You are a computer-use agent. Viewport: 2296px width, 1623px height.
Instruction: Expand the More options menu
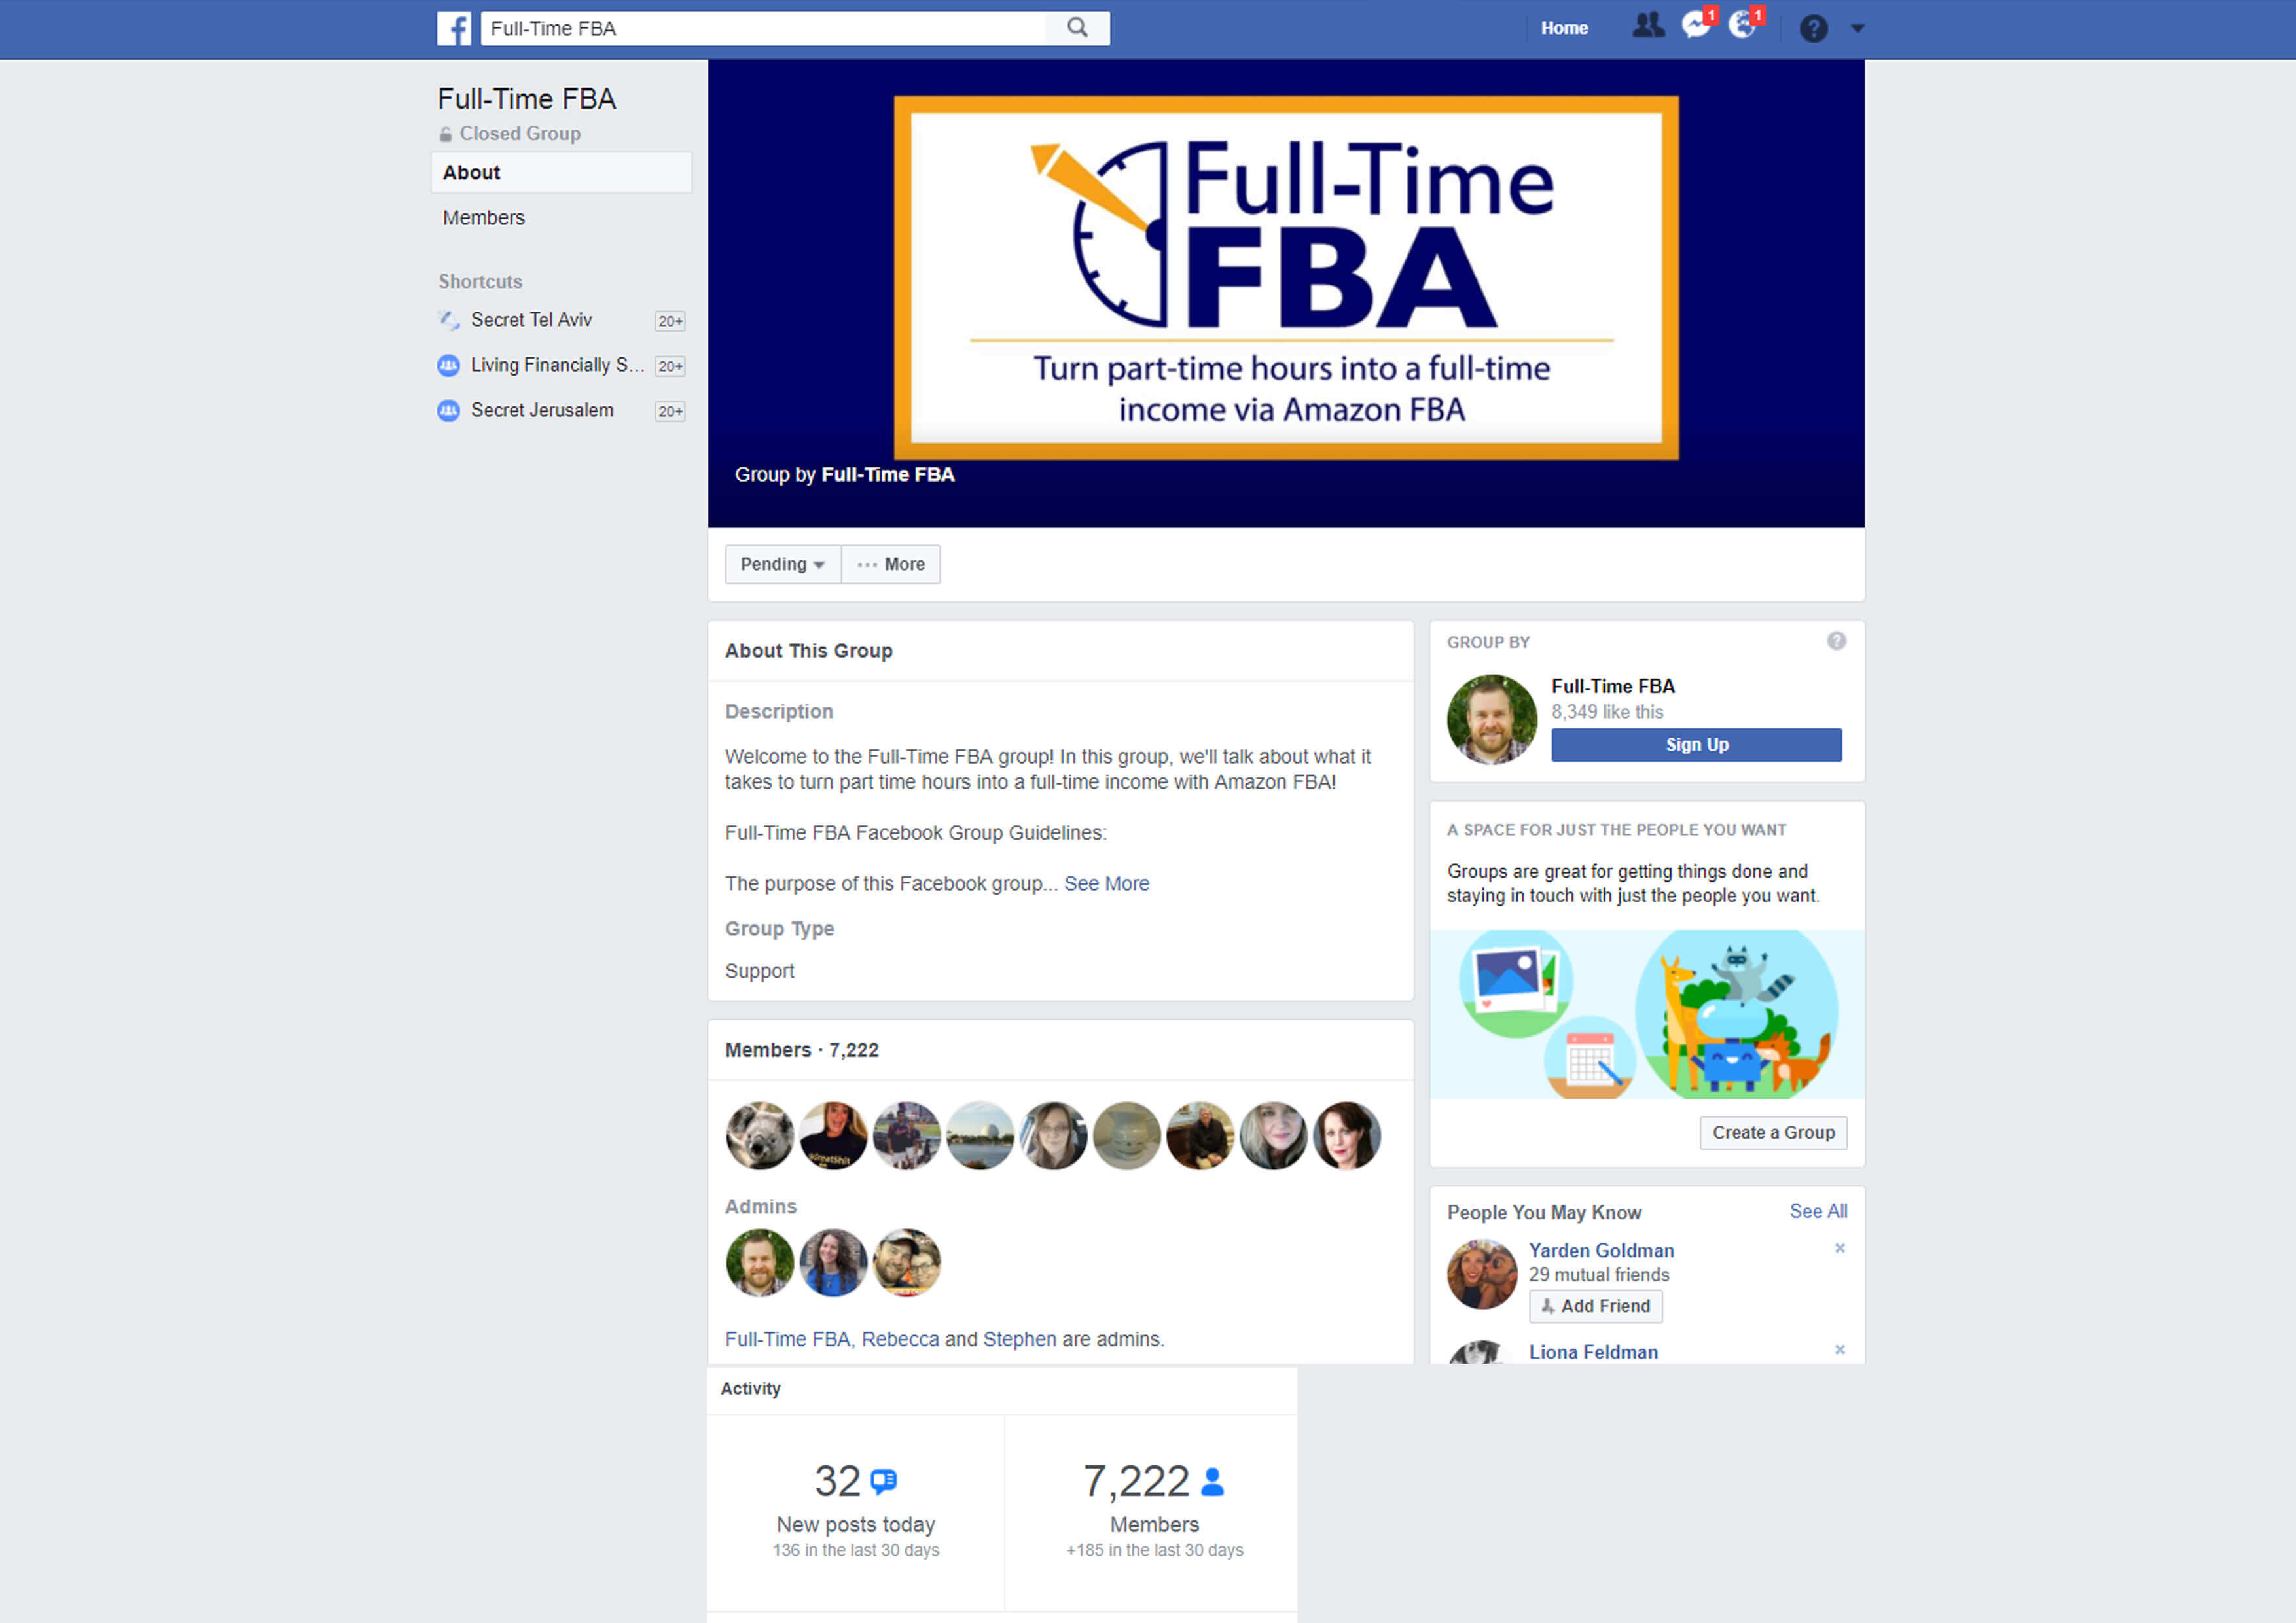click(892, 564)
